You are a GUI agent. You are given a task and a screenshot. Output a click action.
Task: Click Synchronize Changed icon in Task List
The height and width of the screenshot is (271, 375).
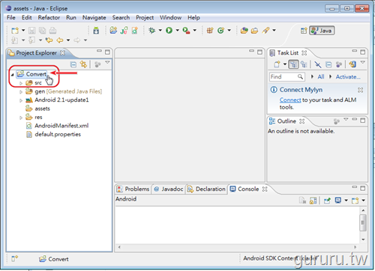point(352,64)
